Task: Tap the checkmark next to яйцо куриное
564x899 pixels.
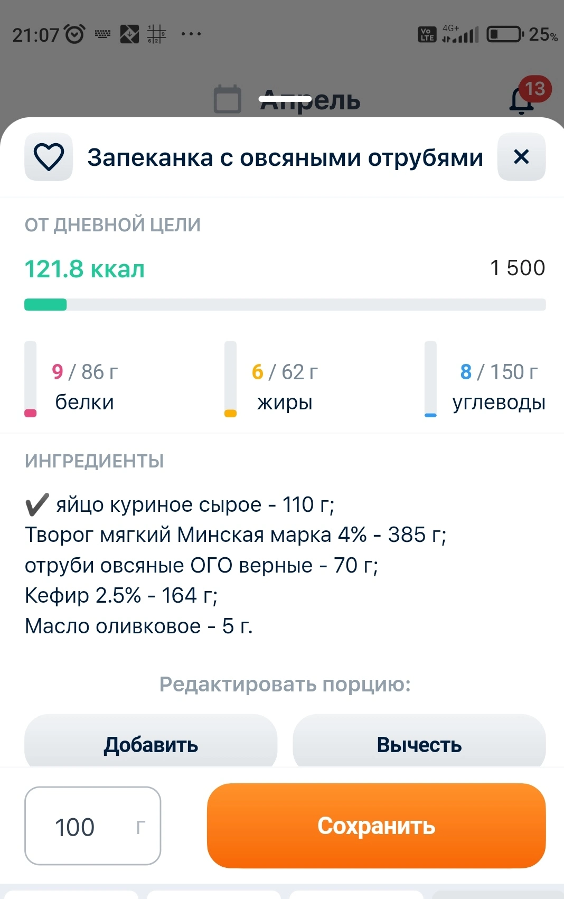Action: 37,504
